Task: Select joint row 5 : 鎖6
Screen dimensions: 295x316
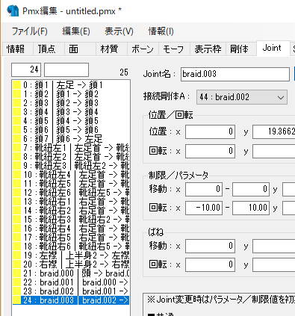Action: coord(71,130)
